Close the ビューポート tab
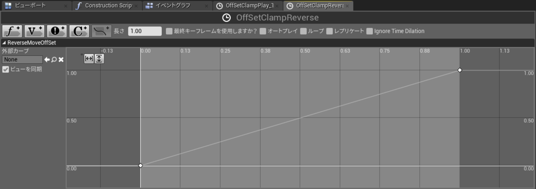Viewport: 536px width, 189px height. tap(65, 6)
